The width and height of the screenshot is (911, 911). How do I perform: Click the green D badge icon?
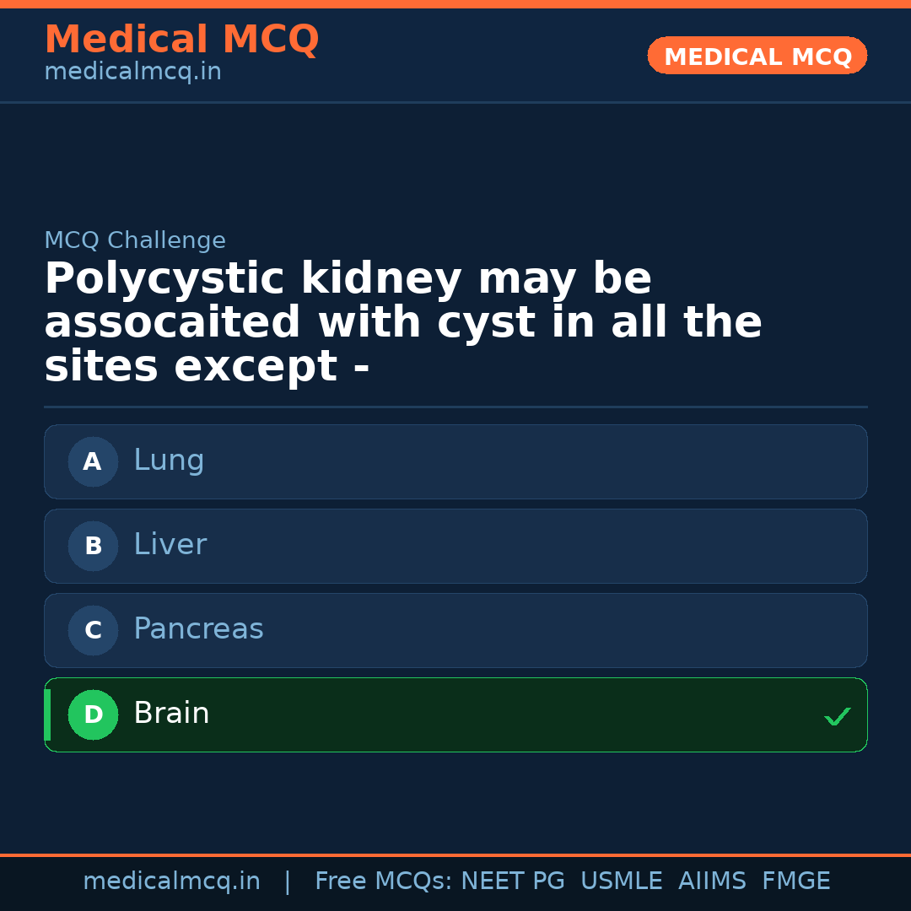click(93, 714)
